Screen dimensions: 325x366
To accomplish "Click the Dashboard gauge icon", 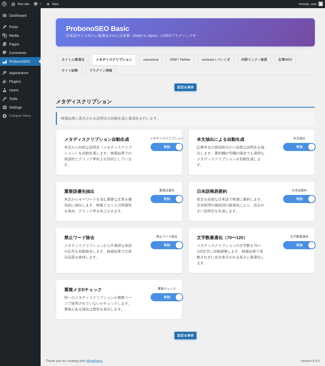I will click(5, 15).
